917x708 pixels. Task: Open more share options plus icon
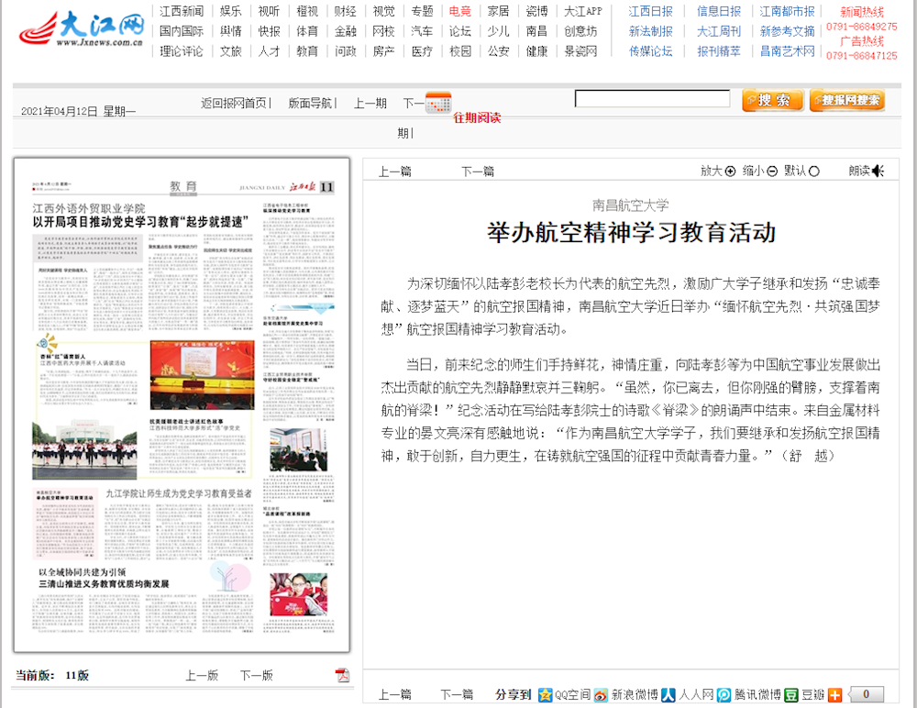[x=834, y=694]
